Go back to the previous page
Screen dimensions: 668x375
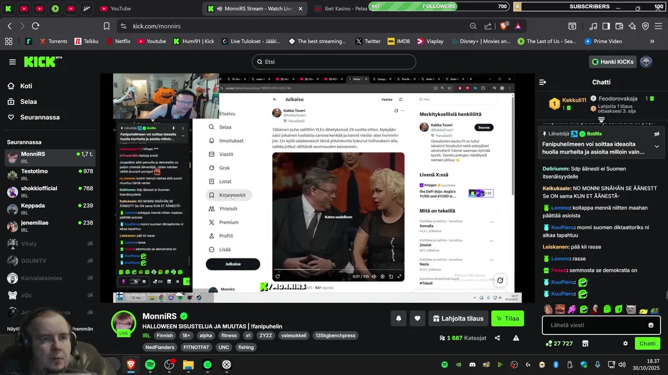[9, 26]
